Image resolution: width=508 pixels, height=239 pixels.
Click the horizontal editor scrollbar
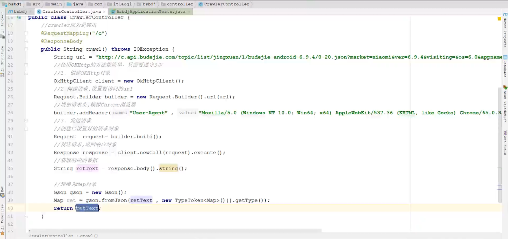pos(175,231)
